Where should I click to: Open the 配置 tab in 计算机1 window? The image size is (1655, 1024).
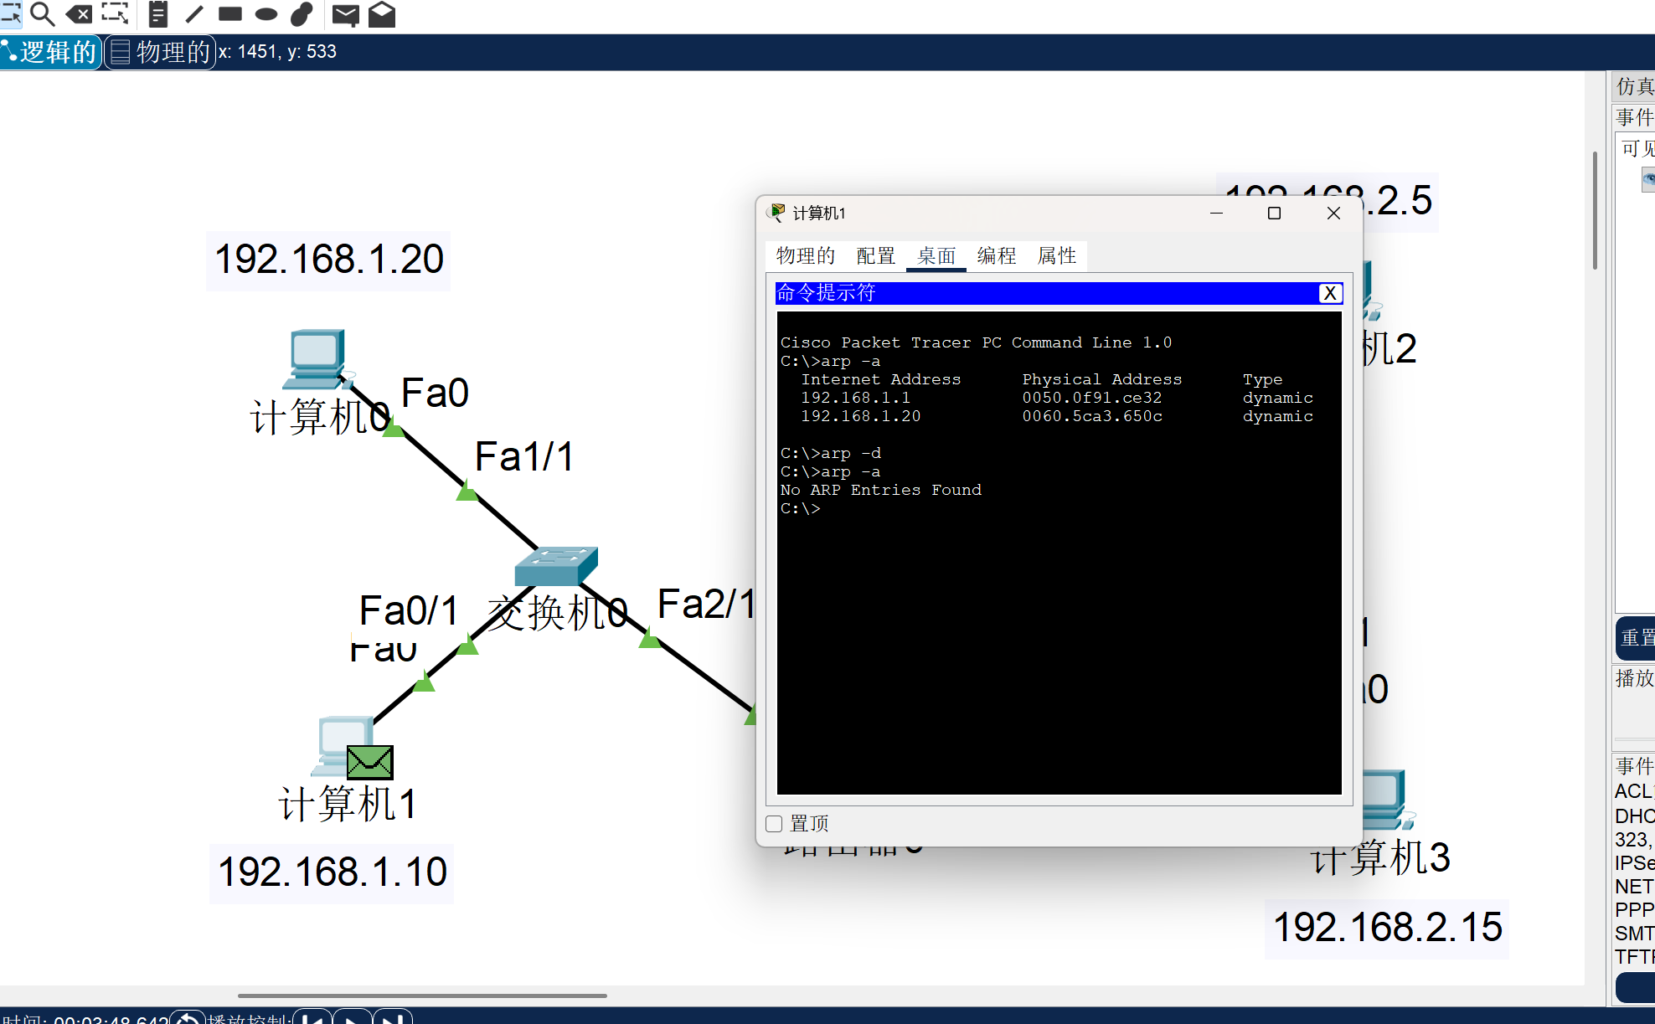pyautogui.click(x=876, y=256)
